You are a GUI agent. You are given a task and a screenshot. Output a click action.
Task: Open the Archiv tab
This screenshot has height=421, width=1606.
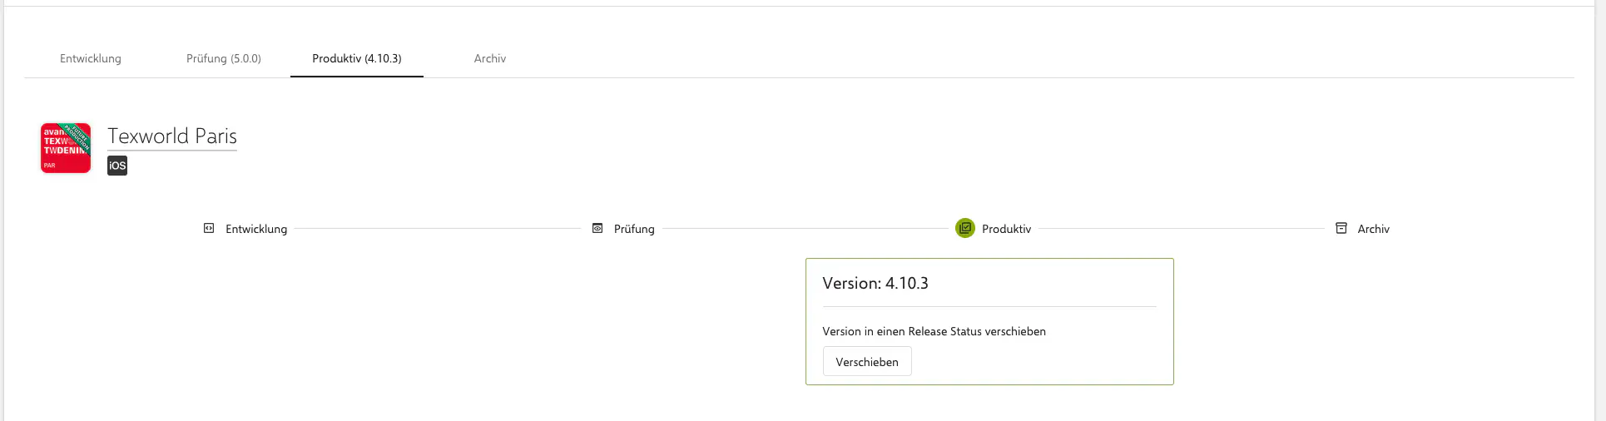(490, 58)
